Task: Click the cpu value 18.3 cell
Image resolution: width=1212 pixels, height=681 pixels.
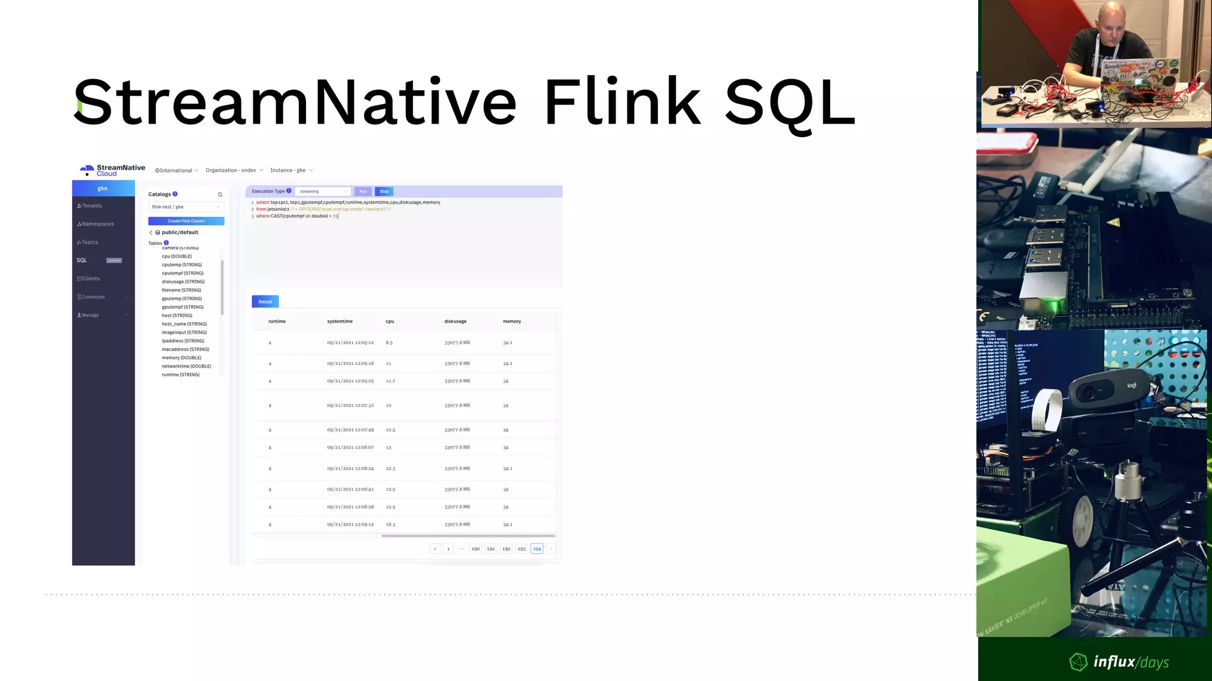Action: click(391, 525)
